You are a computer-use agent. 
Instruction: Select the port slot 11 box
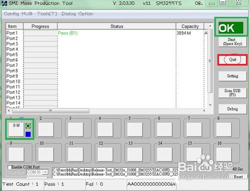75,154
